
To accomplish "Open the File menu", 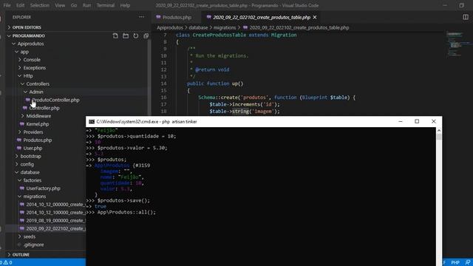I will coord(7,5).
